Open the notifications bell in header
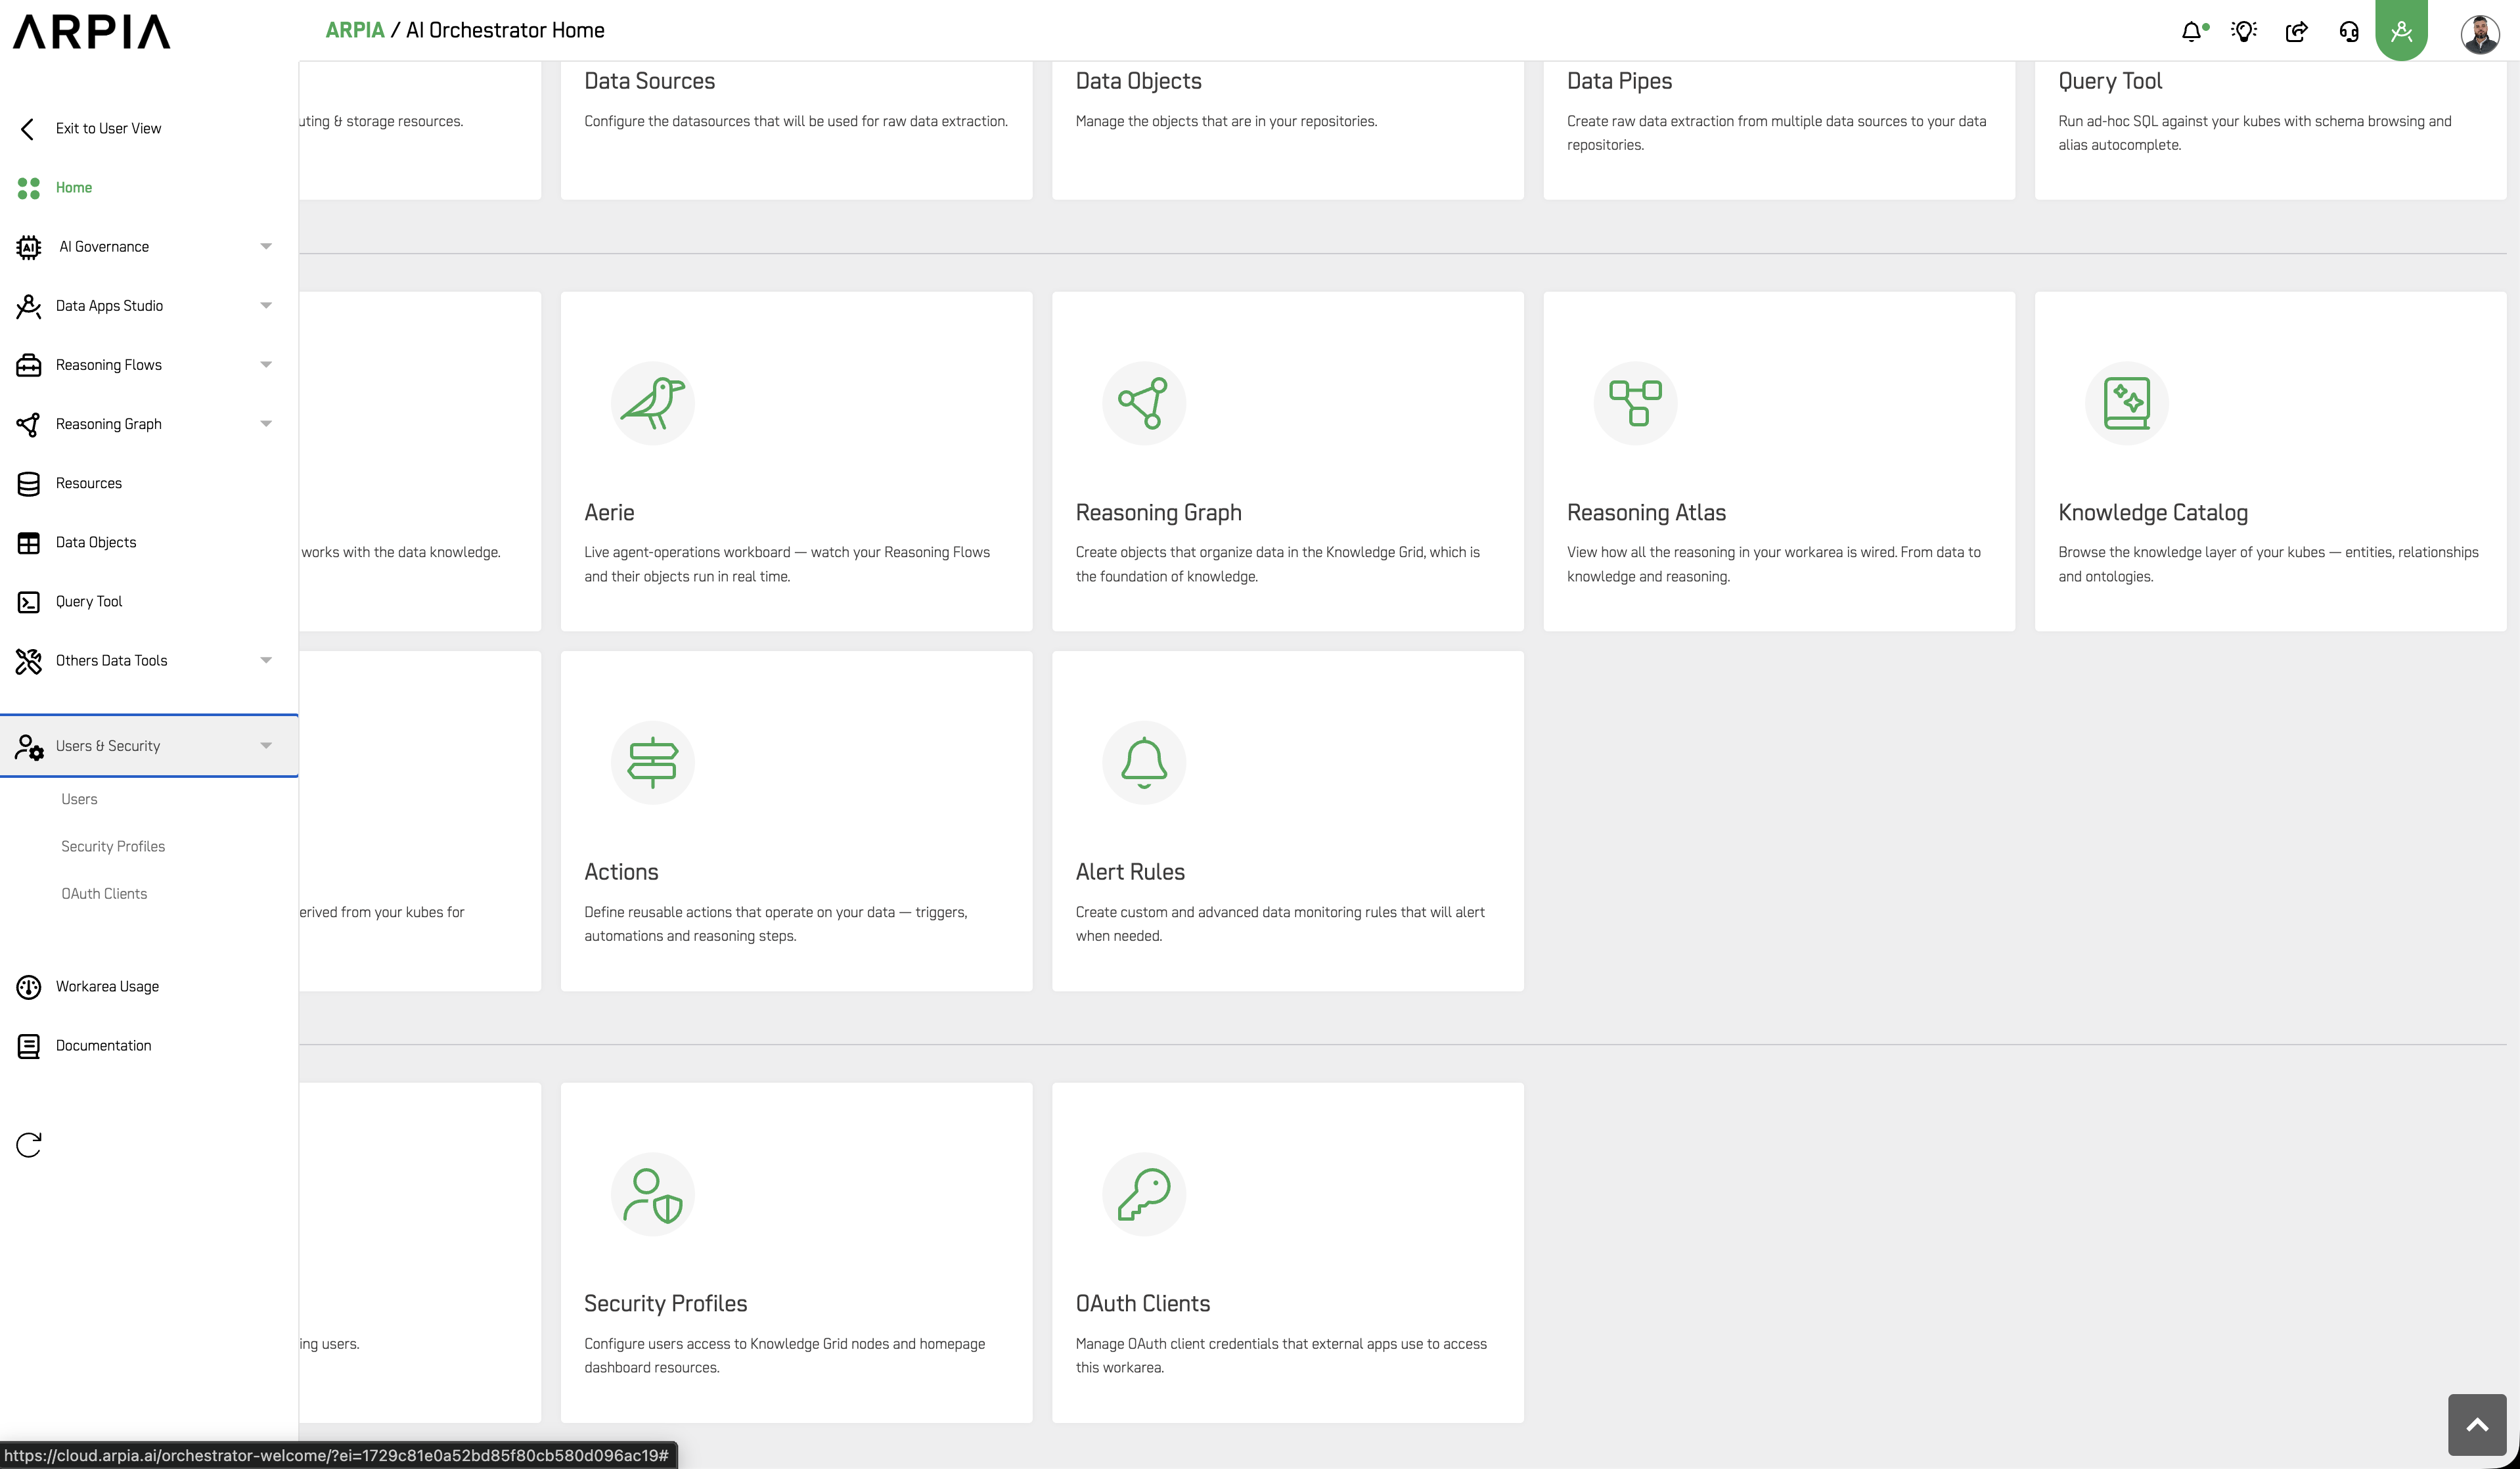This screenshot has height=1469, width=2520. (x=2193, y=31)
